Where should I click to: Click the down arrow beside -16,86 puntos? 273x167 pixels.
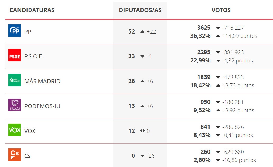coord(218,160)
